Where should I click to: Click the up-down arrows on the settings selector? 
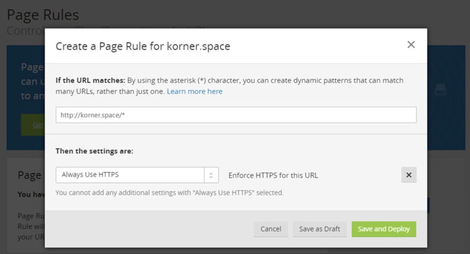coord(211,175)
